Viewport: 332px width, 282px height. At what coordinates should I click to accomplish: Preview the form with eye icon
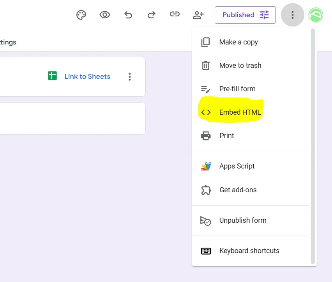coord(104,15)
